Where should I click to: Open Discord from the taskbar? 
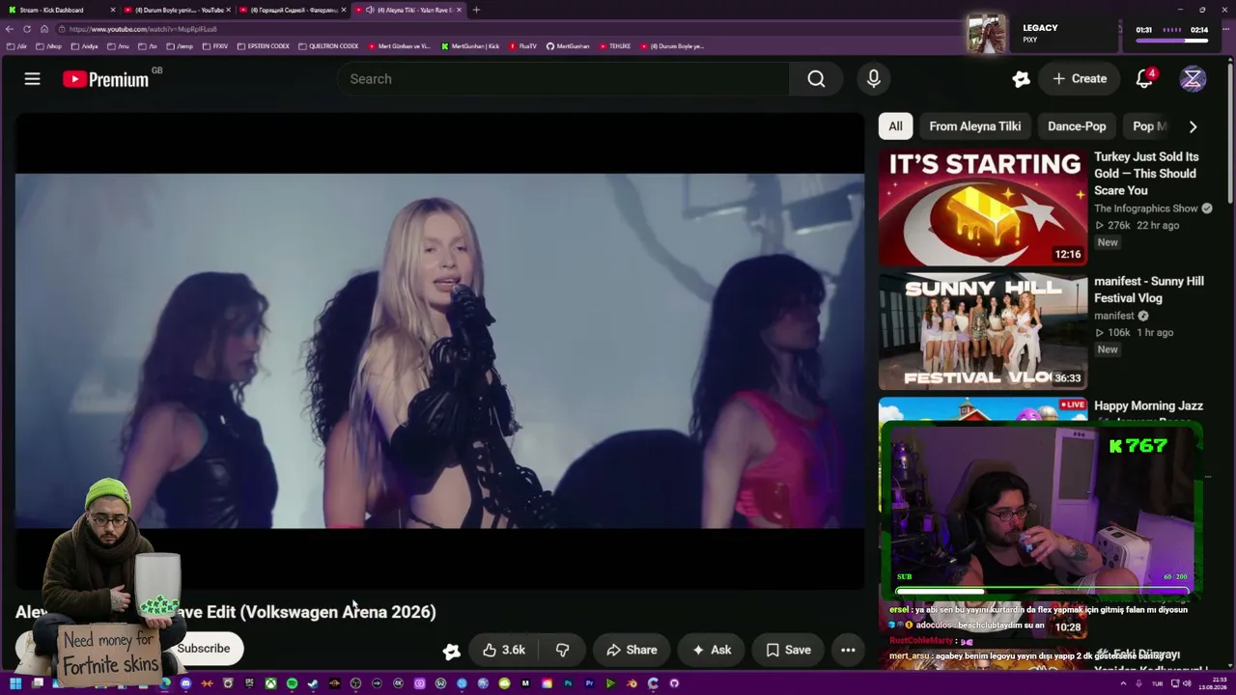coord(185,683)
